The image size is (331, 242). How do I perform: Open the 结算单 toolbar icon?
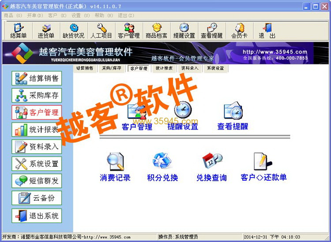pyautogui.click(x=19, y=31)
